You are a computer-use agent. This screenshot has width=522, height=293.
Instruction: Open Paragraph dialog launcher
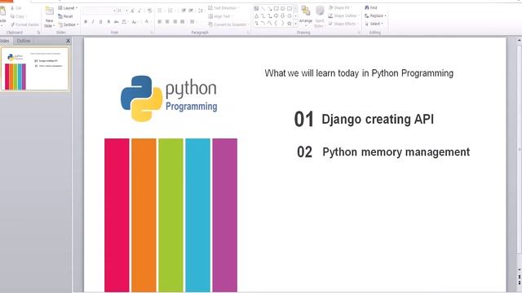pyautogui.click(x=248, y=33)
